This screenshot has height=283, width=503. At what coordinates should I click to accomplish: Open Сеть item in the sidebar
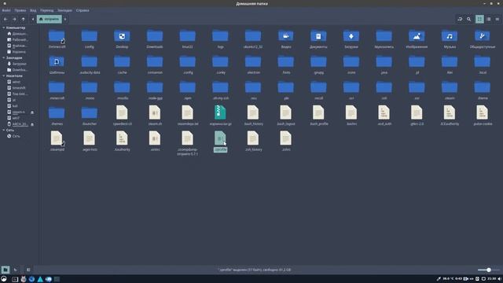pos(13,136)
